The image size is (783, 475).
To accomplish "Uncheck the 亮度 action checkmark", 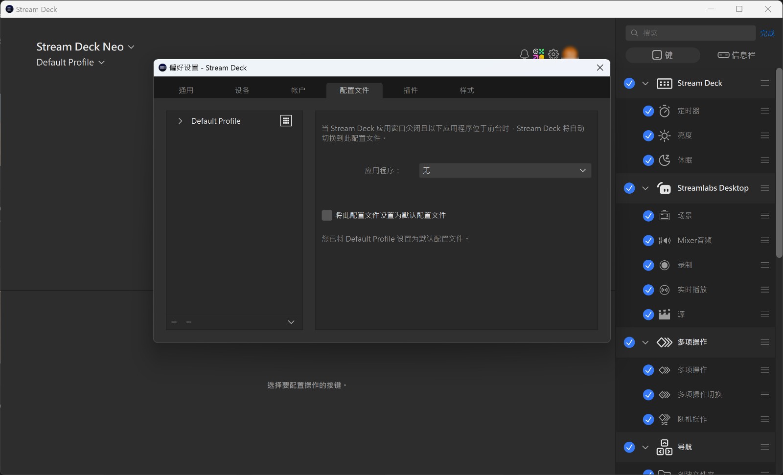I will tap(648, 136).
